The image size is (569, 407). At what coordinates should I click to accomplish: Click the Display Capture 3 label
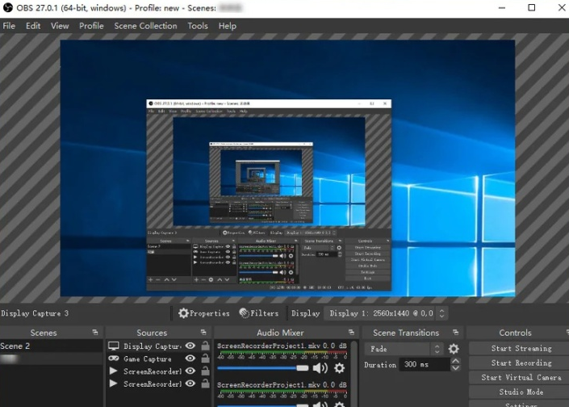pyautogui.click(x=35, y=313)
